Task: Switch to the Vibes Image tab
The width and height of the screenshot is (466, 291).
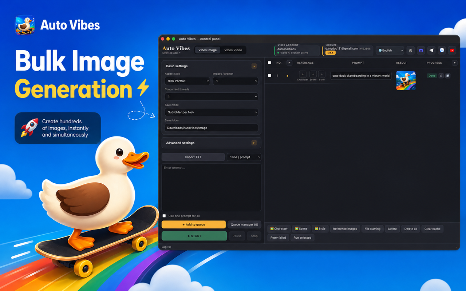Action: (208, 50)
